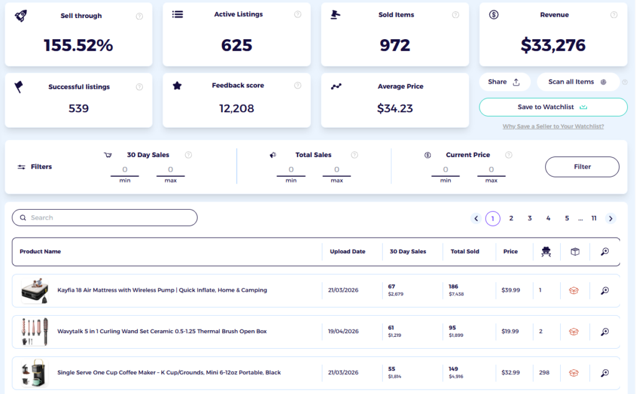Click the box icon column header
Screen dimensions: 636x394
click(x=575, y=252)
